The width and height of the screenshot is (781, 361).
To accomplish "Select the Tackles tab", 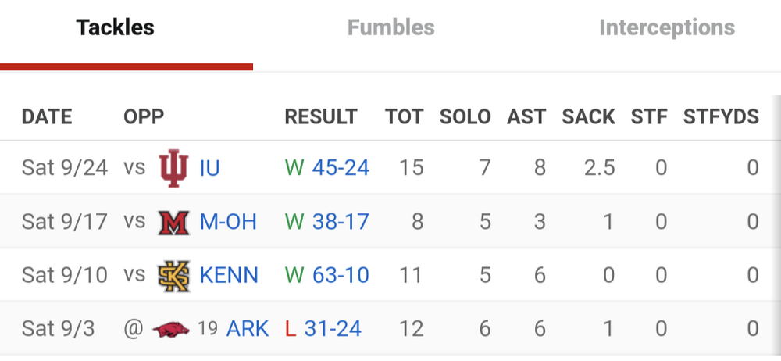I will click(115, 27).
